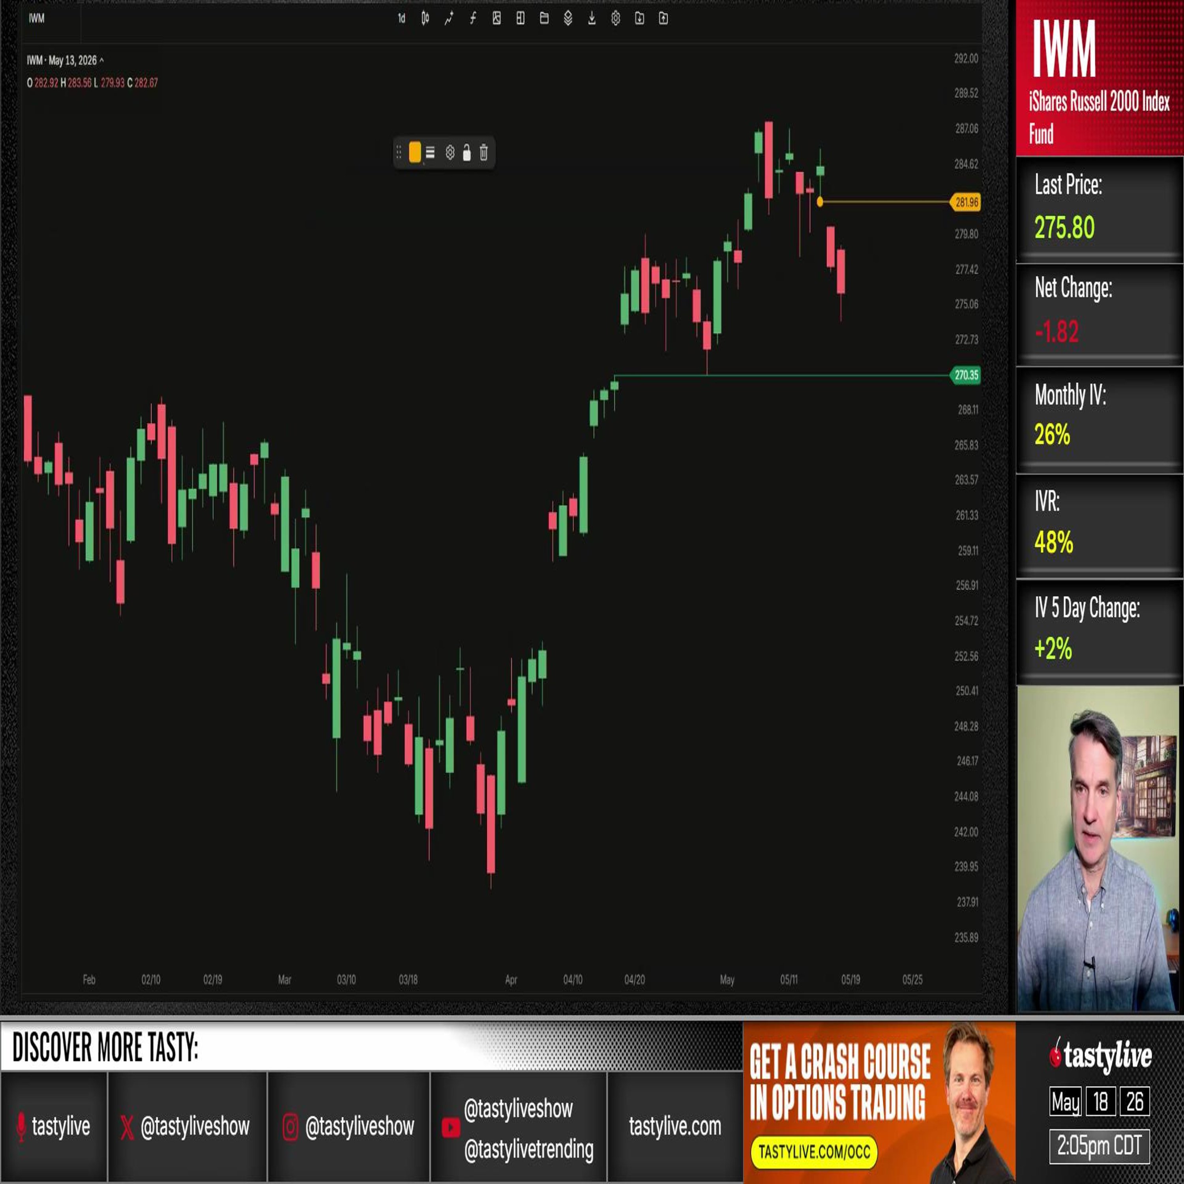The width and height of the screenshot is (1184, 1184).
Task: Grab the drawing toolbar's dotted drag handle
Action: coord(399,153)
